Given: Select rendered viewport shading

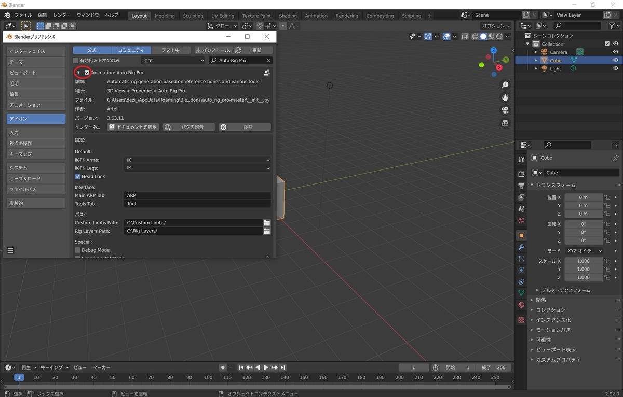Looking at the screenshot, I should pyautogui.click(x=499, y=36).
